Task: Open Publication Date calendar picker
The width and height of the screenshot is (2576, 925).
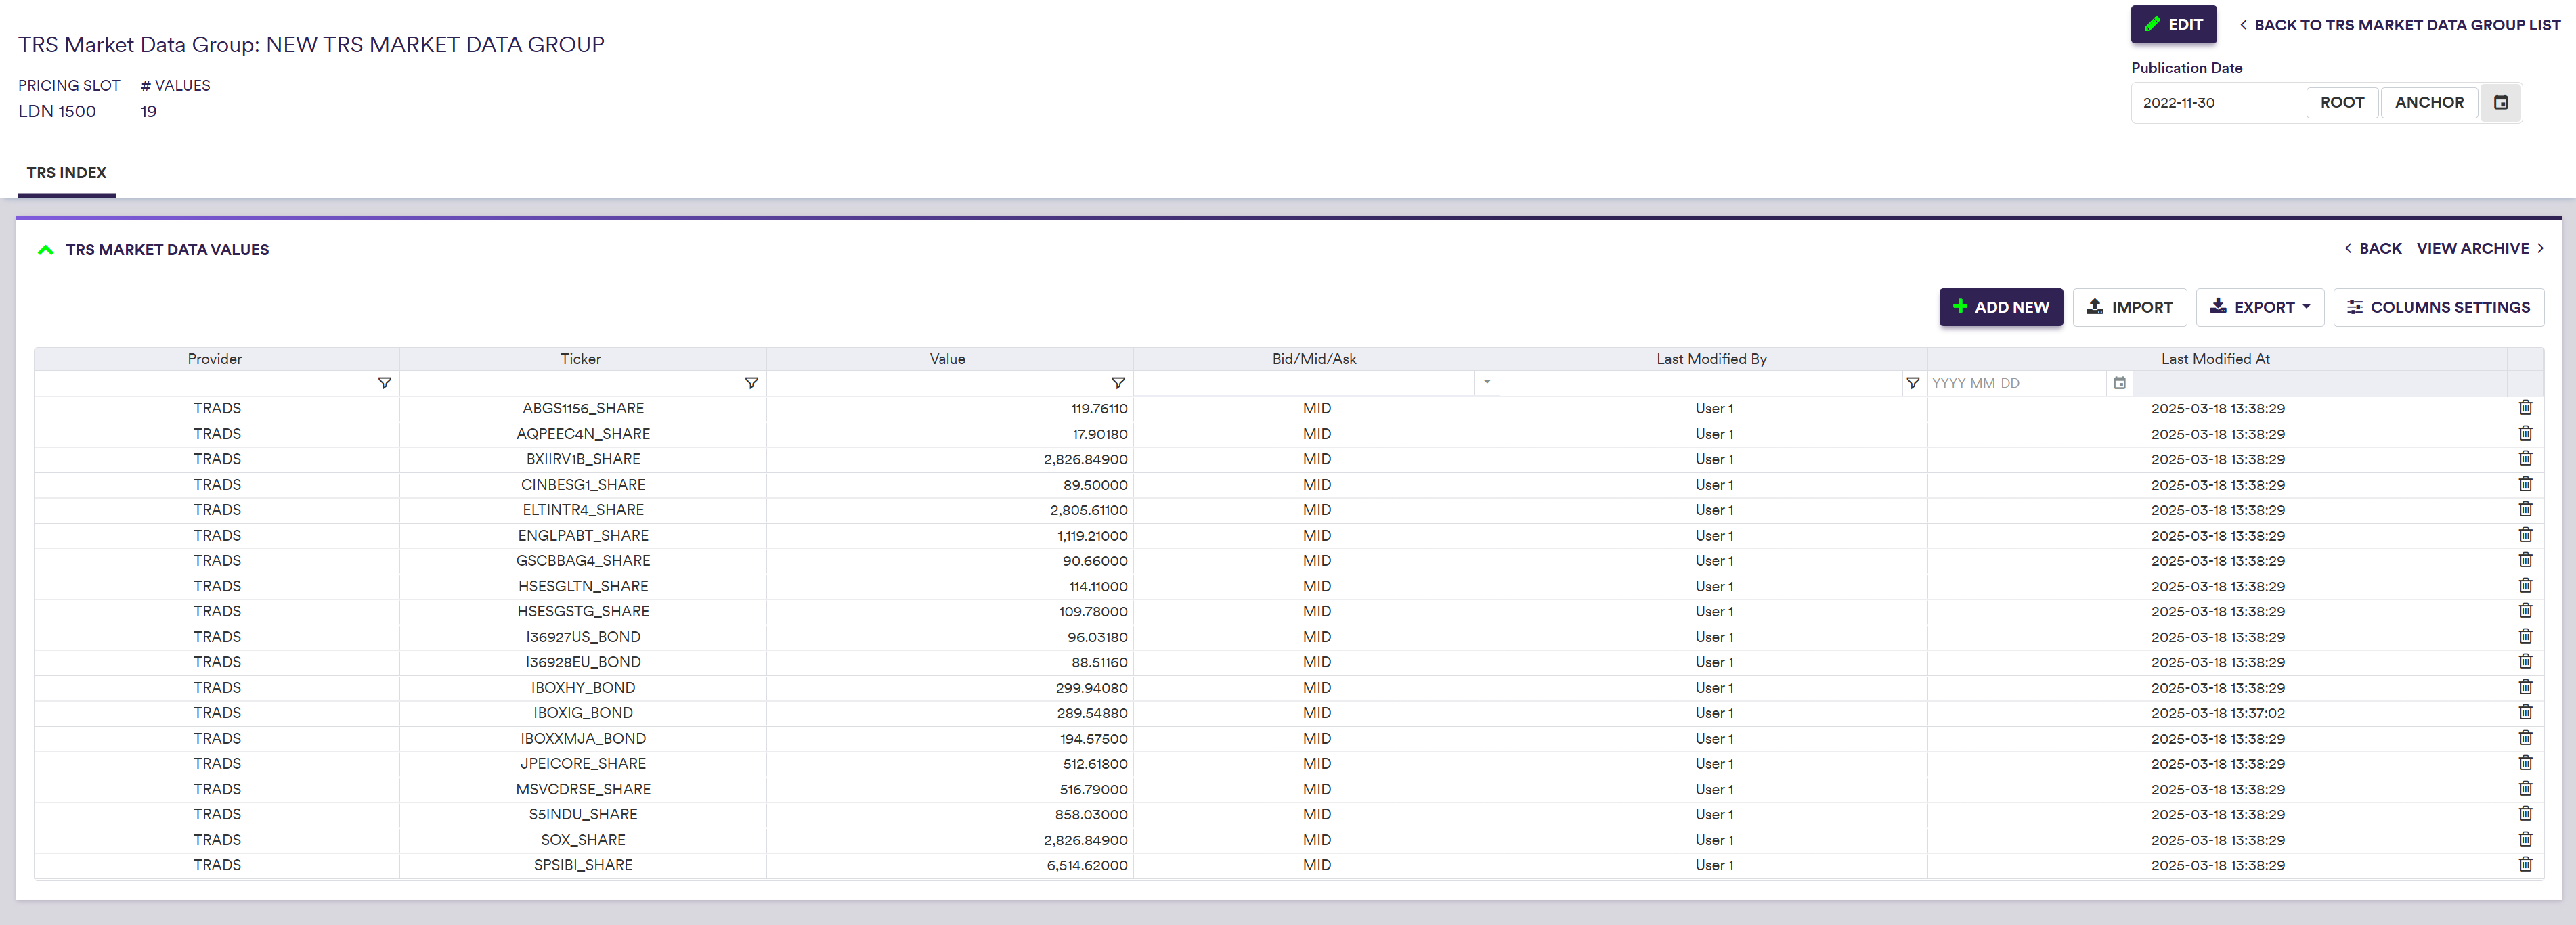Action: (x=2500, y=102)
